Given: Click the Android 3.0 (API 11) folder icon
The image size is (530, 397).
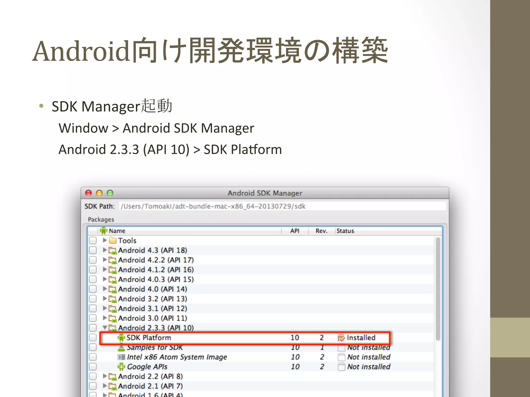Looking at the screenshot, I should (x=113, y=318).
